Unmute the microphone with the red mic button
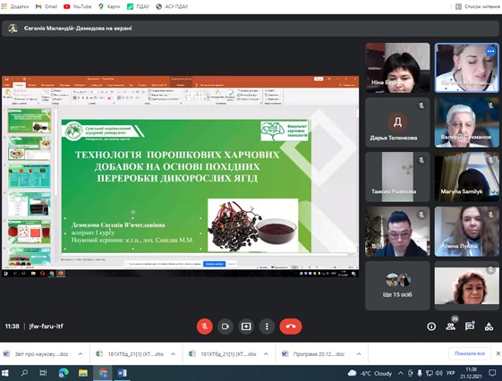This screenshot has height=381, width=502. [204, 326]
